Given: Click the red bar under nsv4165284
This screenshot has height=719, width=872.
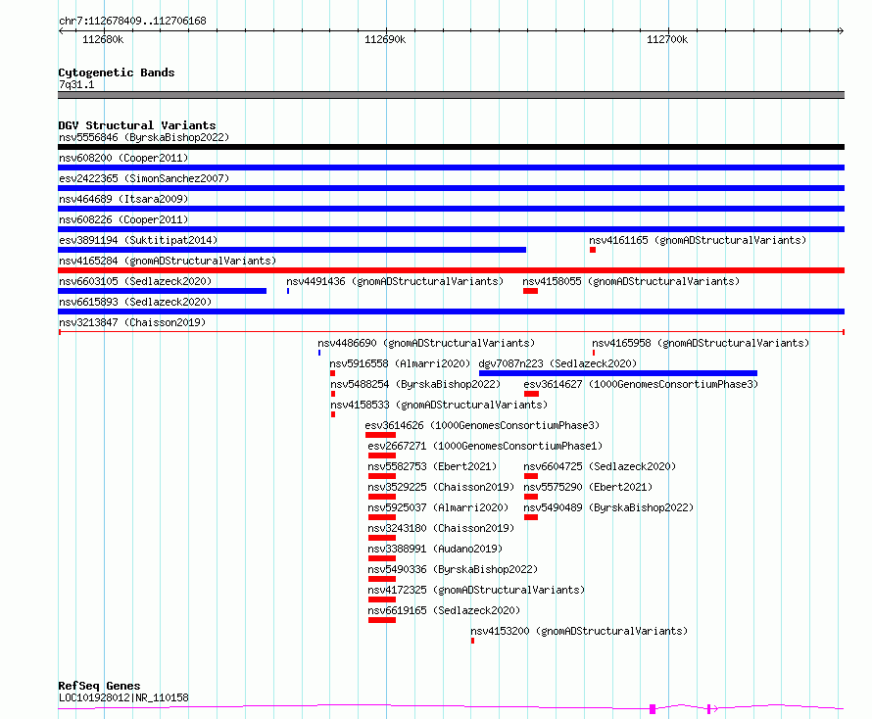Looking at the screenshot, I should click(x=451, y=270).
